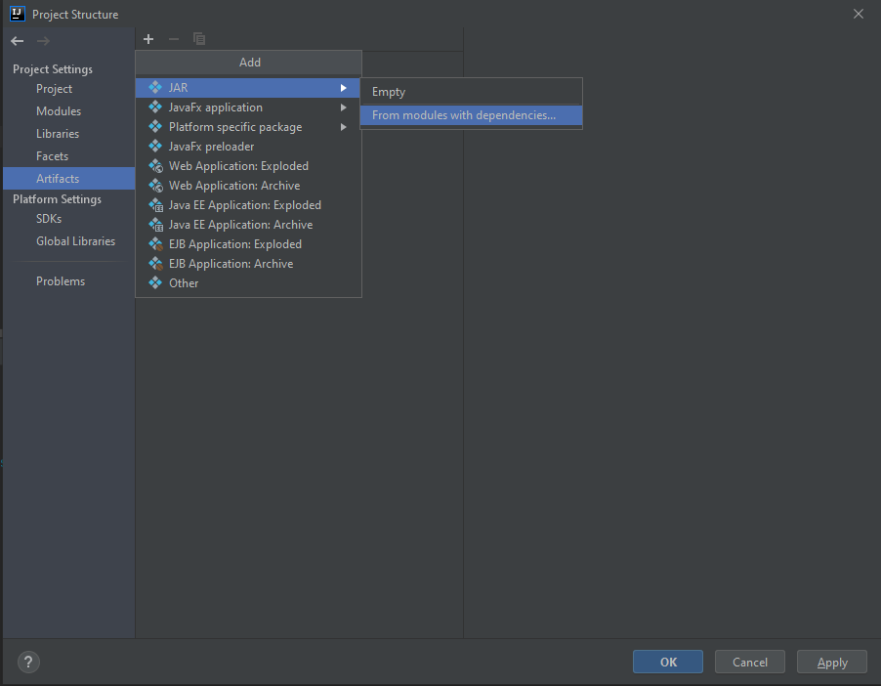
Task: Click the JavaFx application icon
Action: [x=155, y=107]
